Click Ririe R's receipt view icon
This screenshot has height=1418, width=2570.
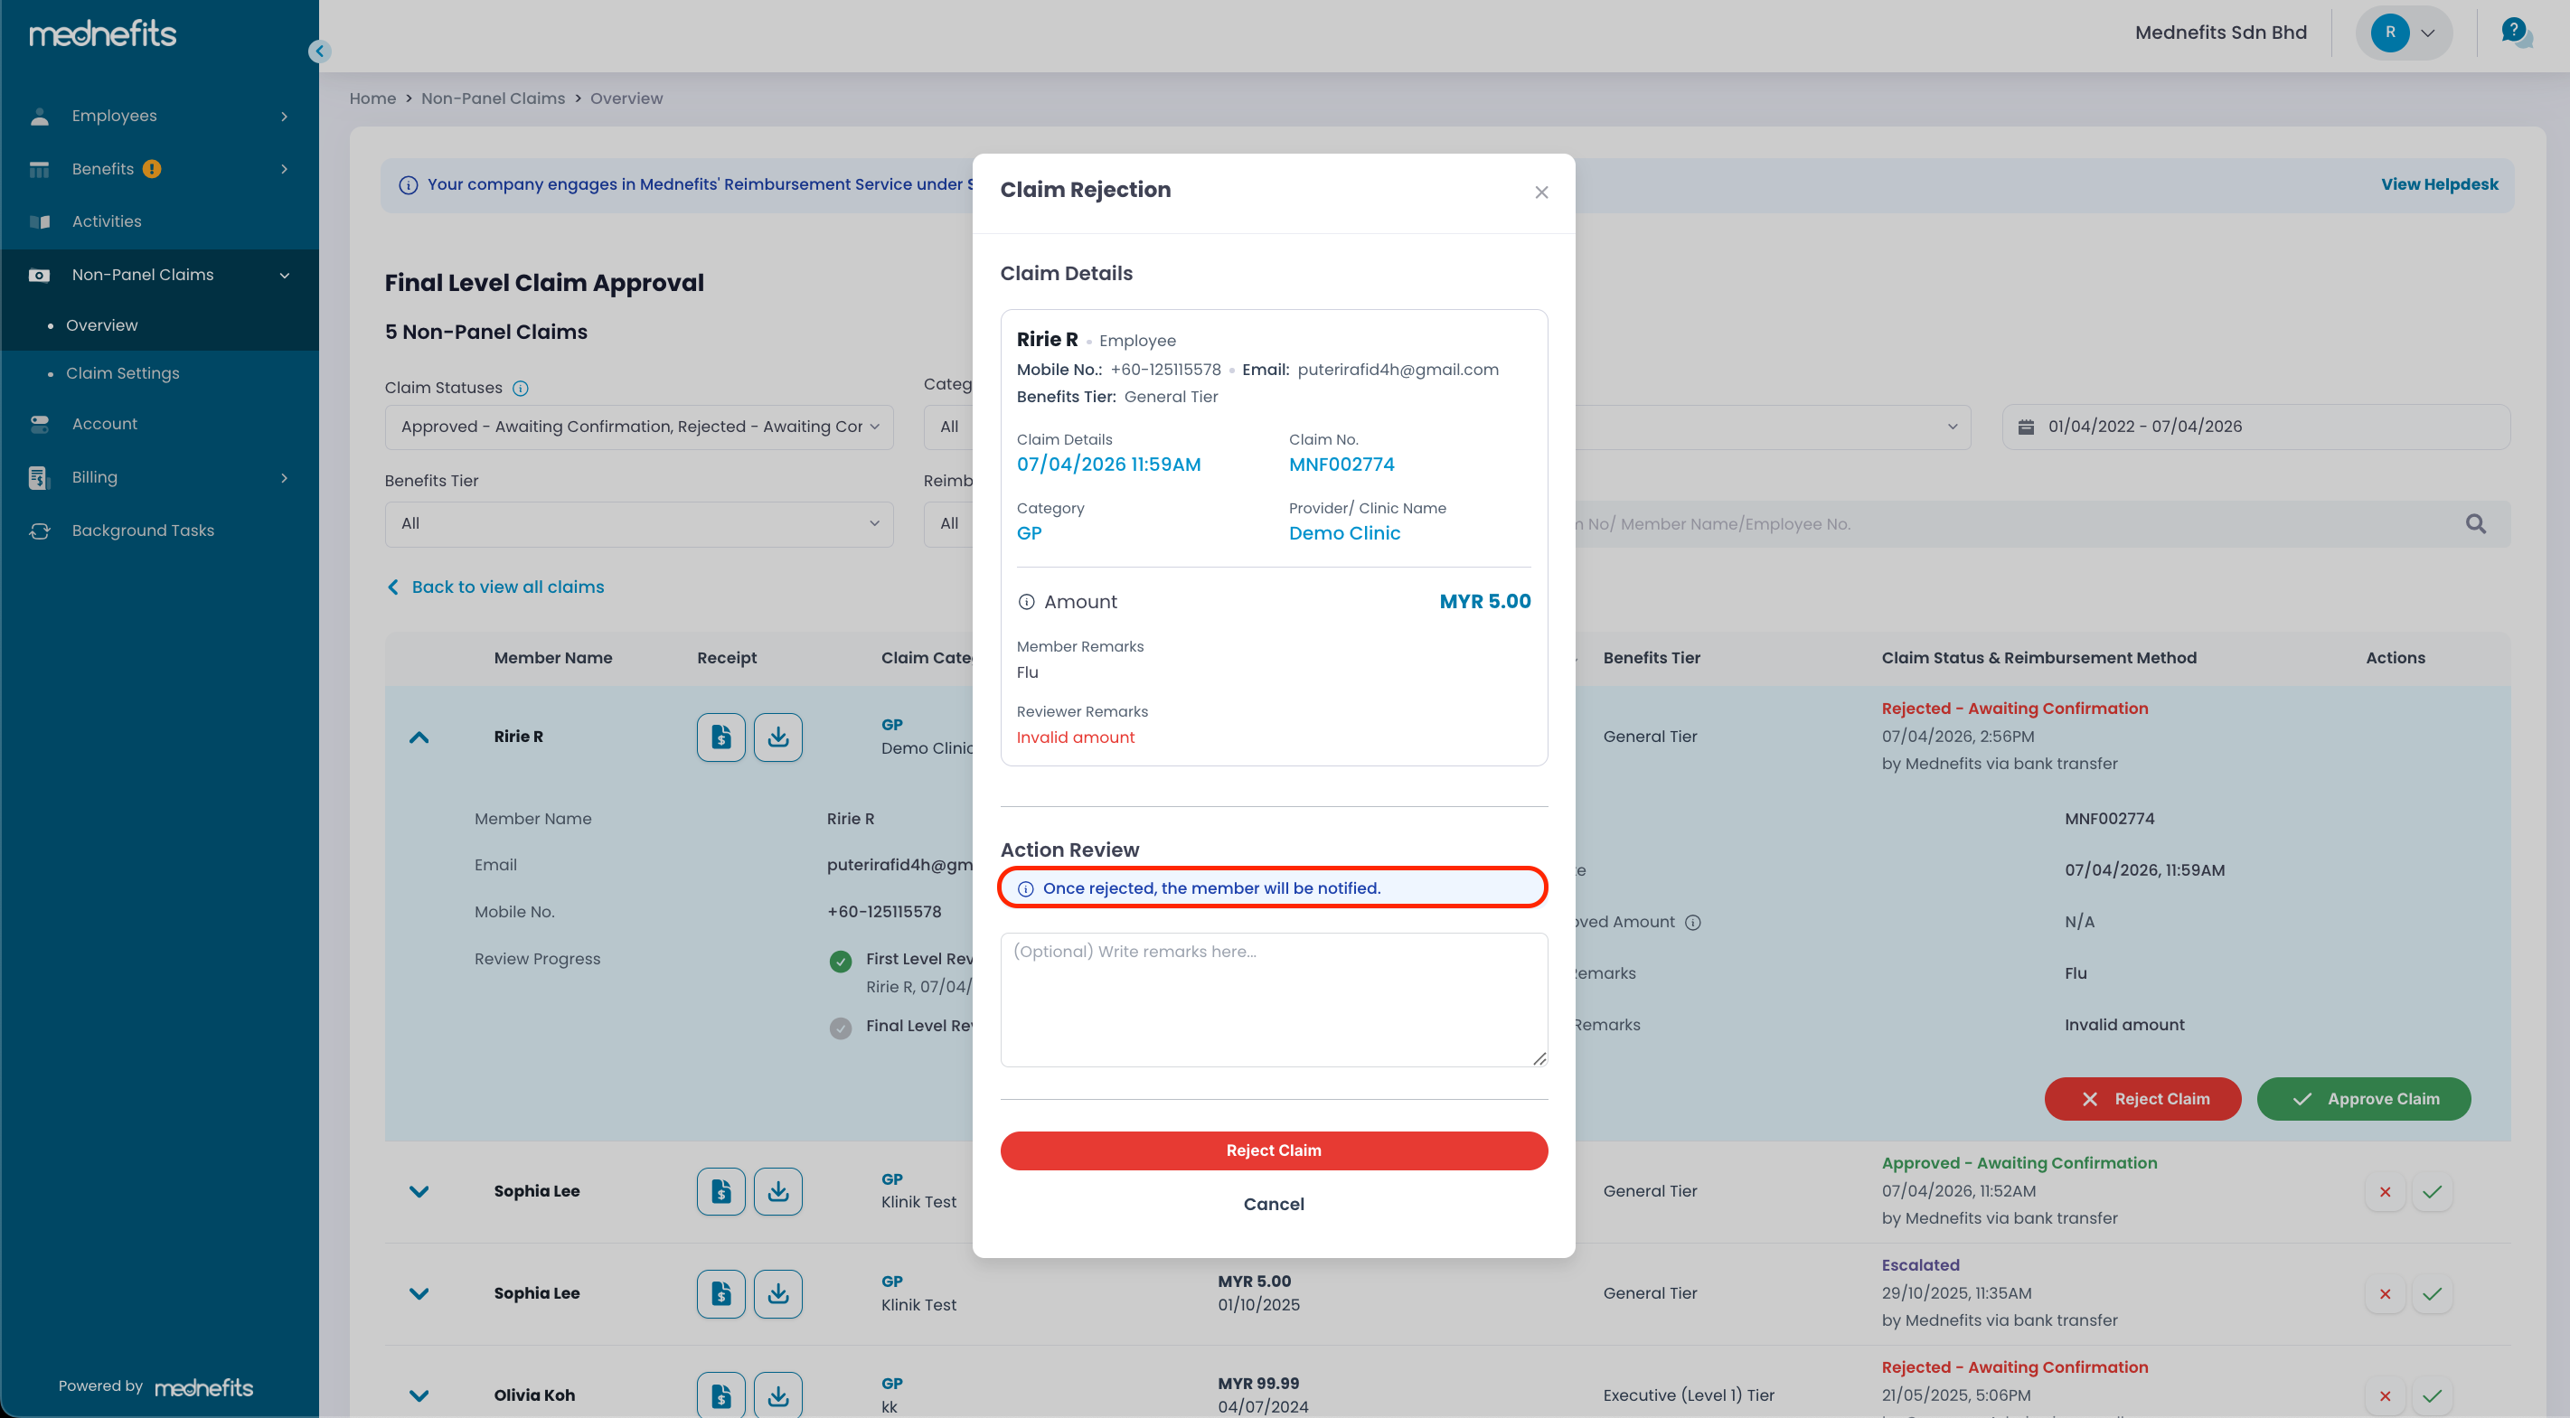point(720,737)
